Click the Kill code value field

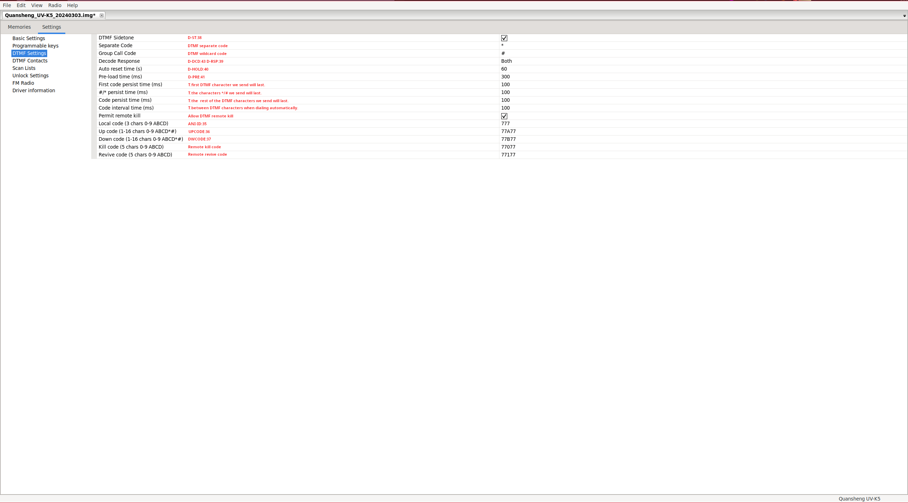tap(508, 147)
